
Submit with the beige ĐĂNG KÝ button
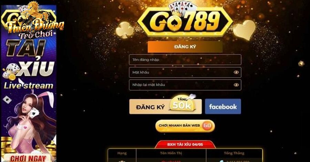click(x=165, y=107)
